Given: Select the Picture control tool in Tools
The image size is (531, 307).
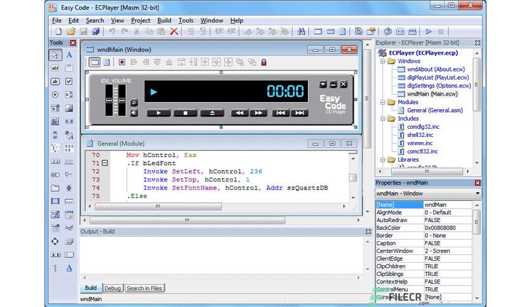Looking at the screenshot, I should coord(69,108).
